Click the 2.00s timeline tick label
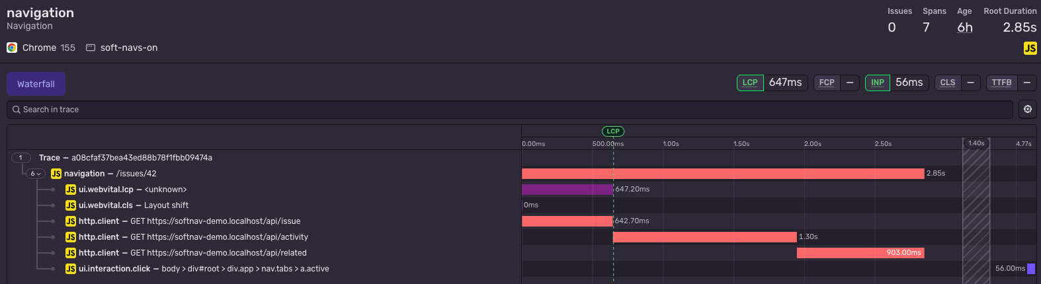Screen dimensions: 1041x284 tap(813, 144)
